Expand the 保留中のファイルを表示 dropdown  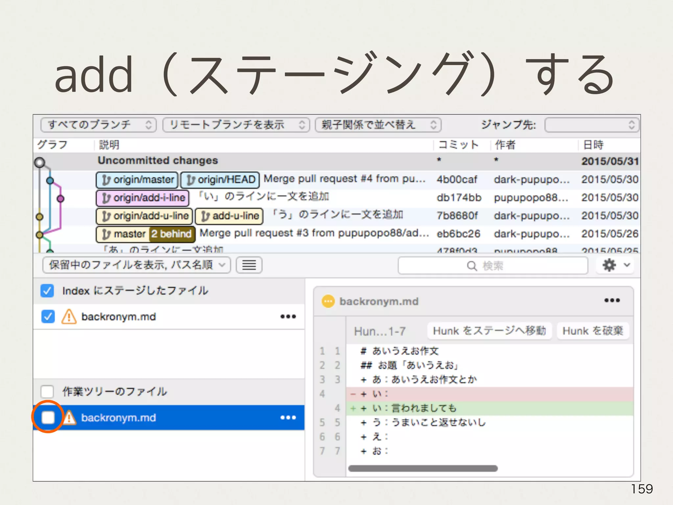(x=136, y=265)
